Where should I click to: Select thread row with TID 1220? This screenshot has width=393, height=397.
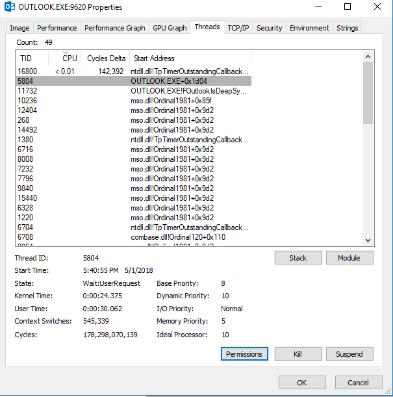tap(134, 218)
